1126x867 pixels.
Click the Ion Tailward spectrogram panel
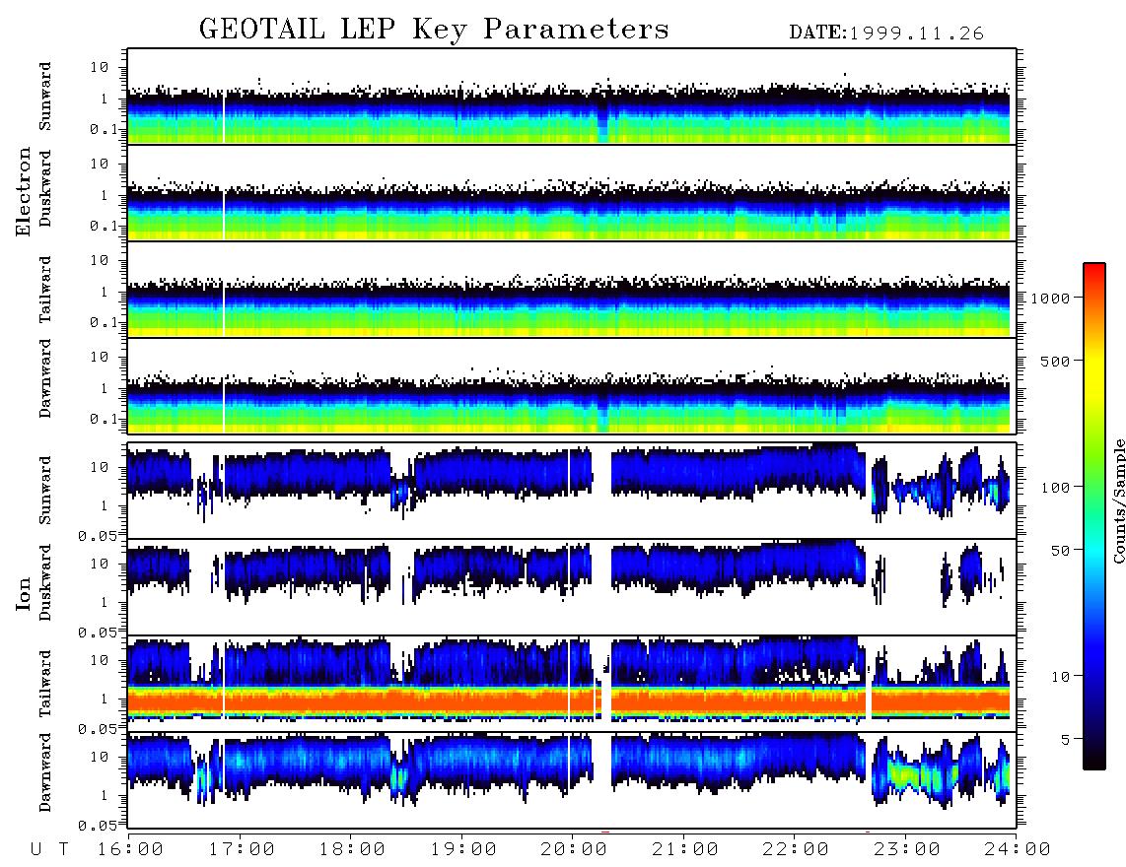572,684
